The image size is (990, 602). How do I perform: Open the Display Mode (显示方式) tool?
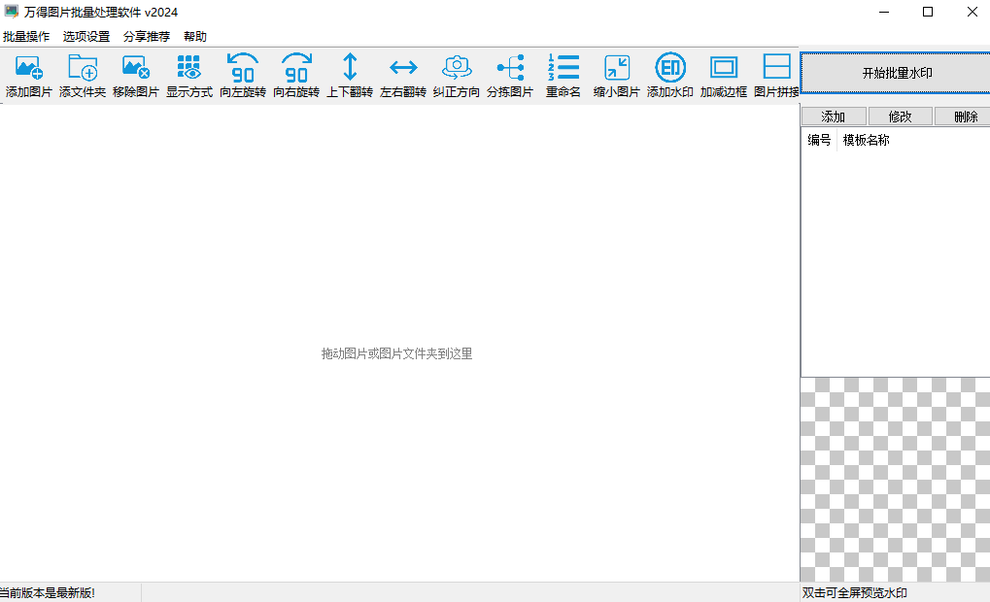coord(189,76)
